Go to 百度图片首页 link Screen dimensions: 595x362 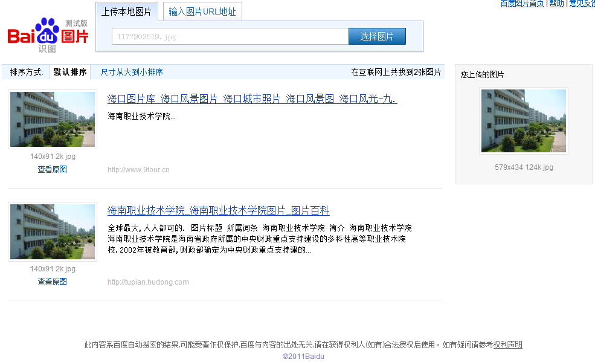522,4
